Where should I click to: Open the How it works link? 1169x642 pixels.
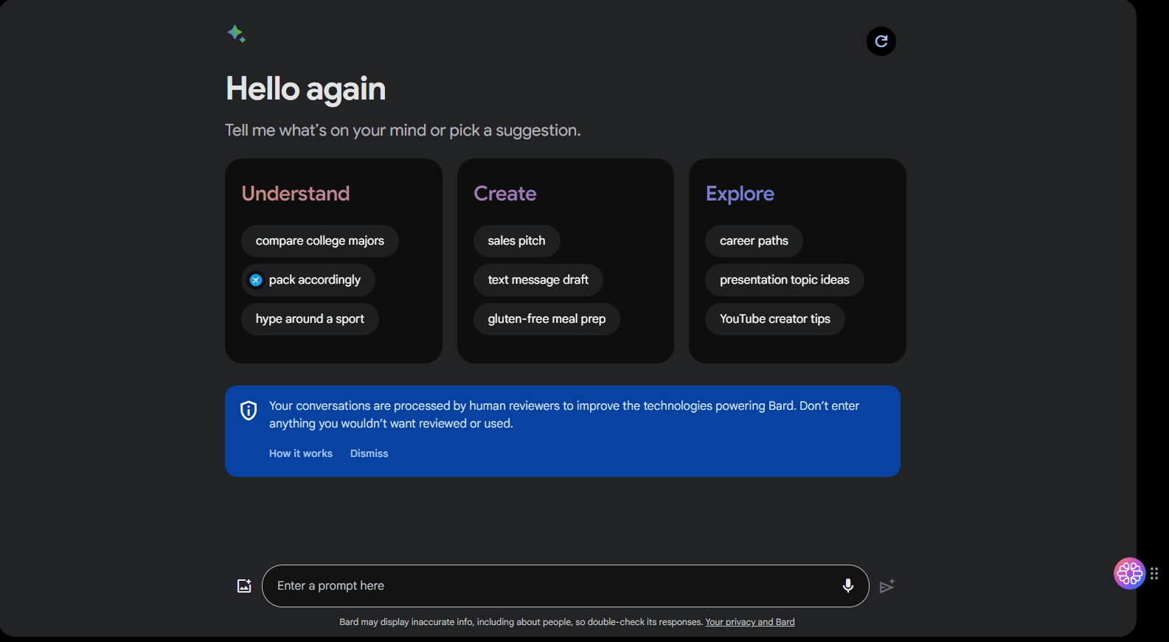[x=301, y=453]
